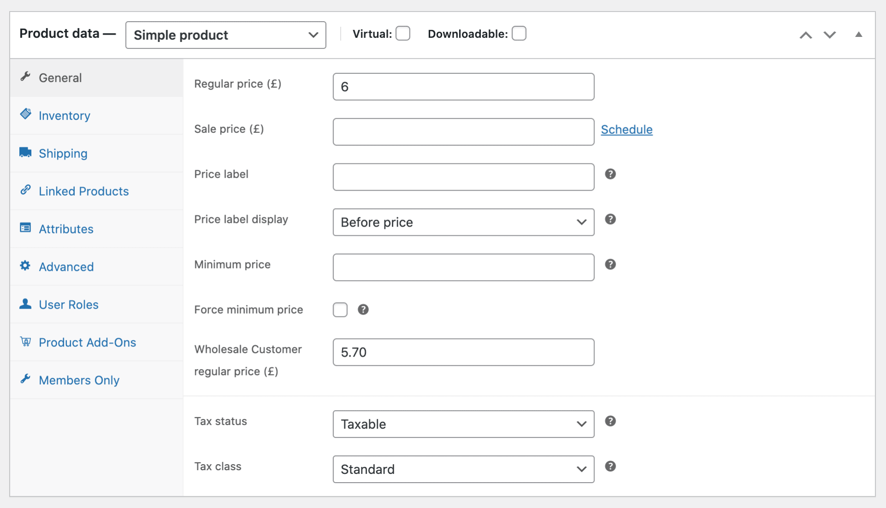Click the Schedule sale link

pyautogui.click(x=627, y=130)
